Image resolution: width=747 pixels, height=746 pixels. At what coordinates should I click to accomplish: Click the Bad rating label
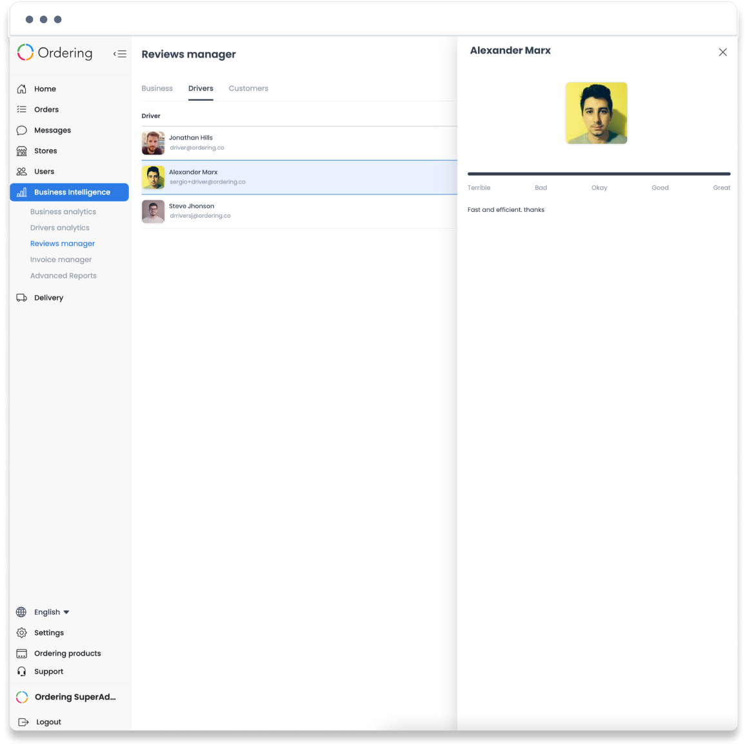(541, 187)
